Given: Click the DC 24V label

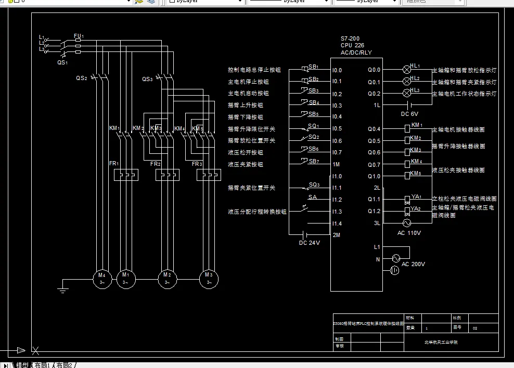Looking at the screenshot, I should [x=309, y=243].
